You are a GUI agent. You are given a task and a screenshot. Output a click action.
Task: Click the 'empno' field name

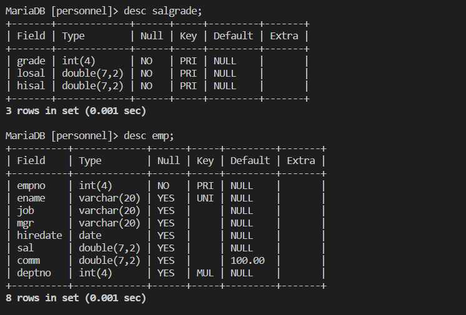tap(31, 186)
